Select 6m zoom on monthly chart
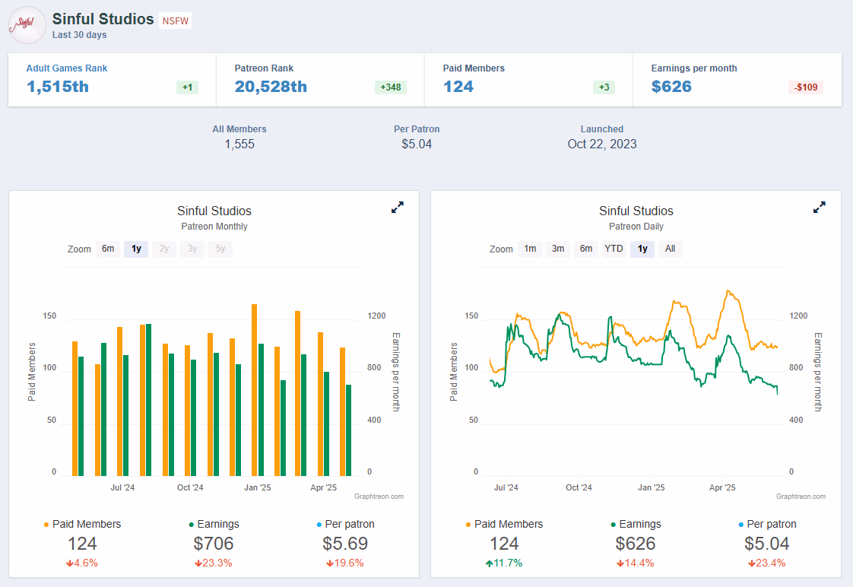The height and width of the screenshot is (587, 853). click(x=108, y=249)
